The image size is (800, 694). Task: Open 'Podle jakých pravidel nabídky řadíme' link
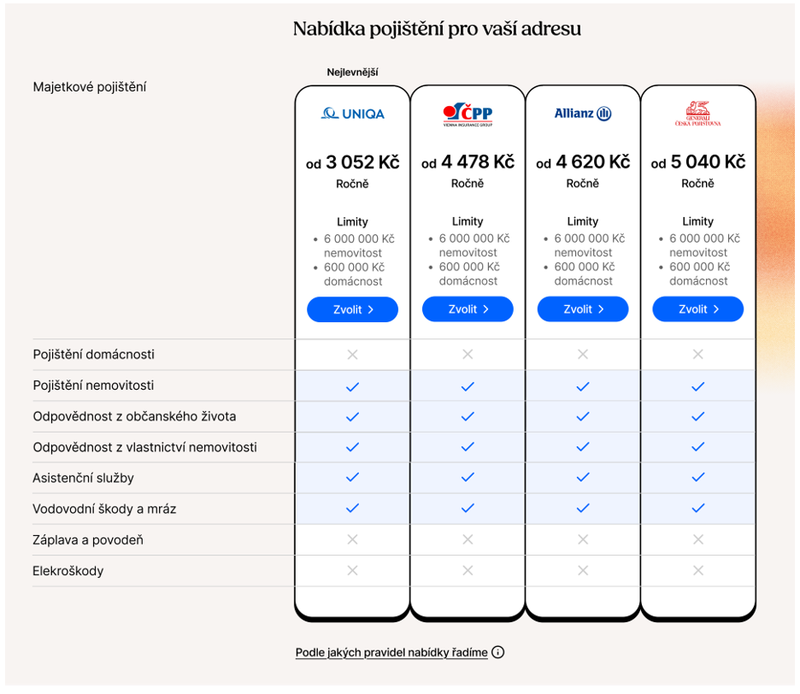391,652
